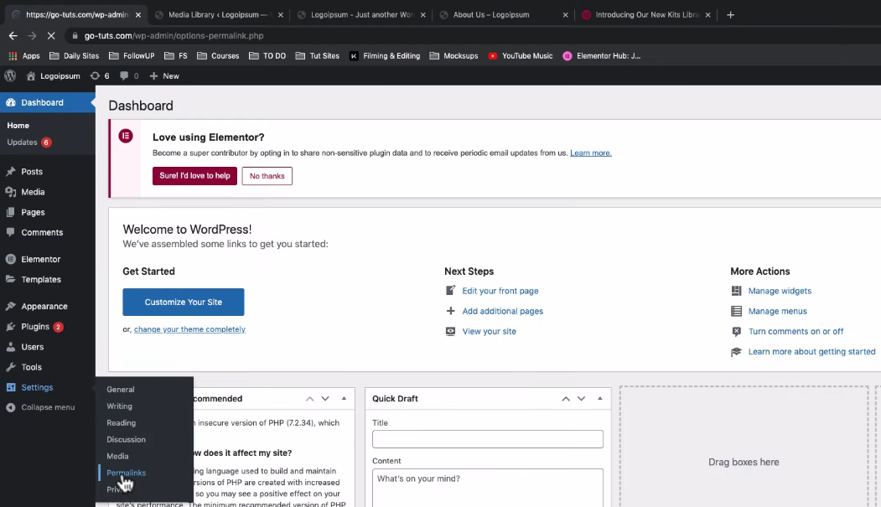Viewport: 881px width, 507px height.
Task: Click the YouTube Music bookmark icon
Action: pyautogui.click(x=493, y=55)
